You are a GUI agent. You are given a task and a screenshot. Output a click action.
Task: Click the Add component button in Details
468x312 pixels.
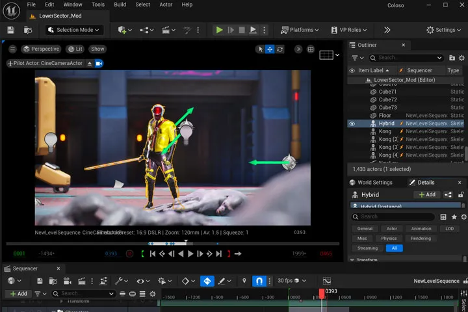pyautogui.click(x=427, y=194)
